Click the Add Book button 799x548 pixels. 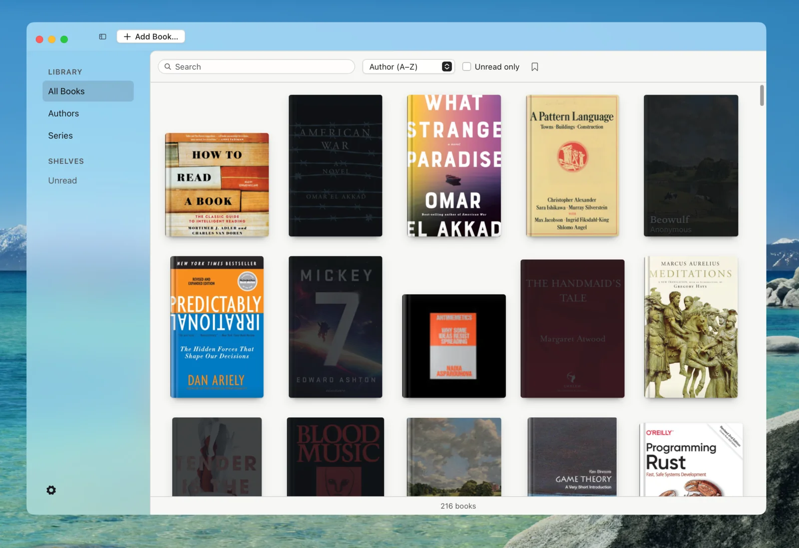tap(151, 36)
